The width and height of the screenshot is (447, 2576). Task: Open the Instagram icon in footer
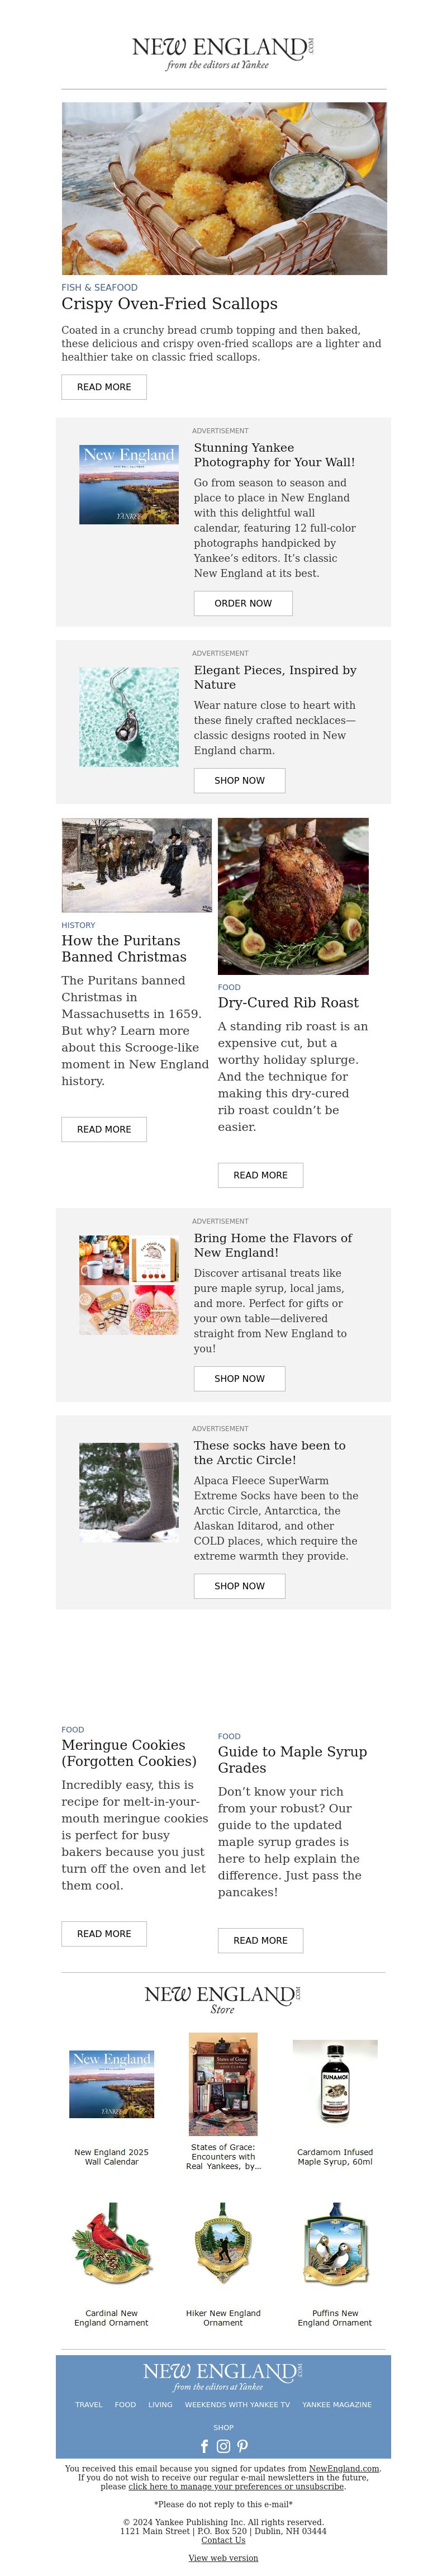[x=223, y=2446]
